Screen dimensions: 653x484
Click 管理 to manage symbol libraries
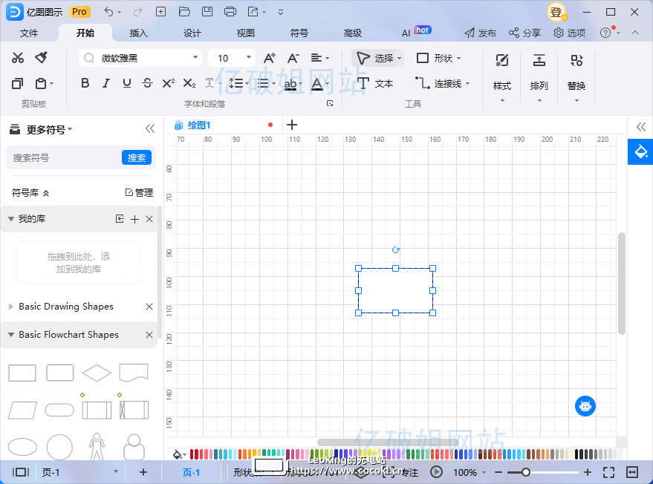(139, 193)
